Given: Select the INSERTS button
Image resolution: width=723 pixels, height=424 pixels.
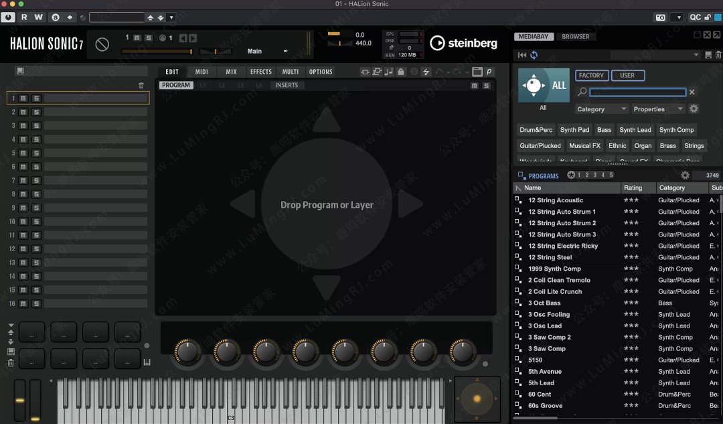Looking at the screenshot, I should pyautogui.click(x=287, y=85).
